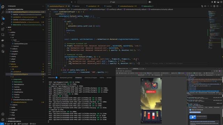223x125 pixels.
Task: Switch to the Debug Console panel tab
Action: (91, 78)
